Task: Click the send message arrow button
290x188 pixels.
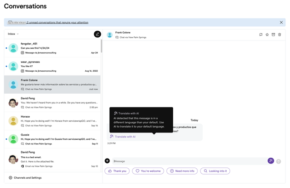Action: click(x=279, y=161)
